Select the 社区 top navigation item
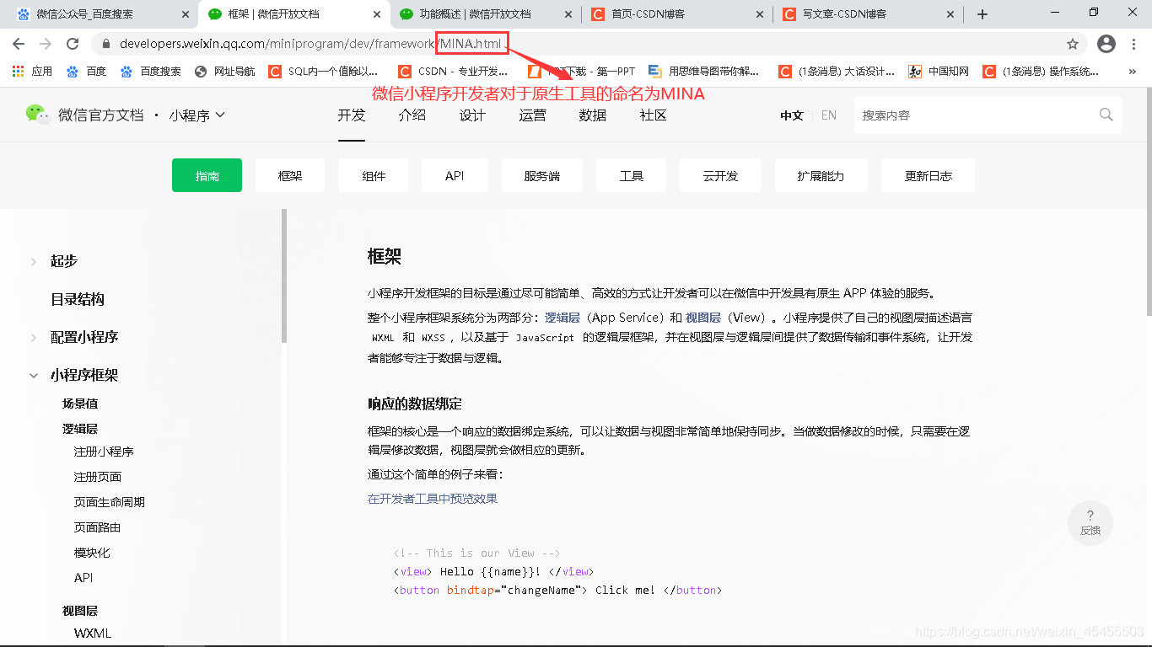 [654, 115]
